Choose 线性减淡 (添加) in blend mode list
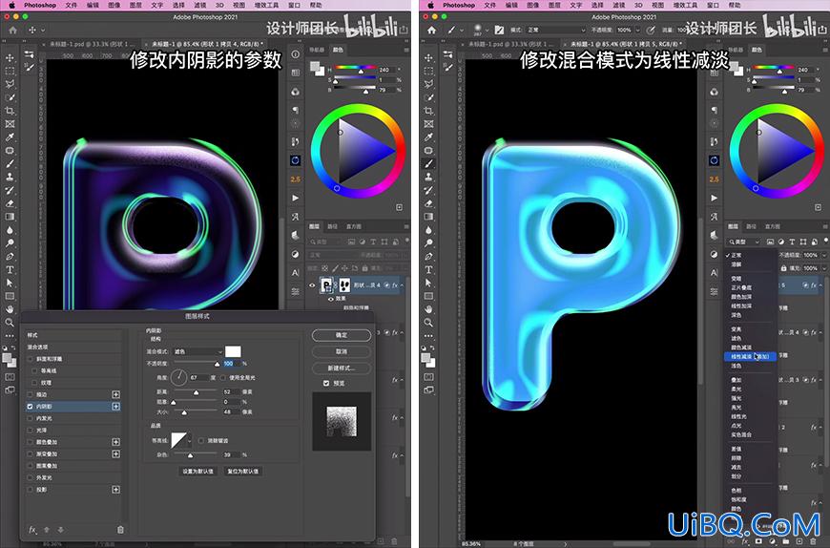Screen dimensions: 830x548 [750, 357]
